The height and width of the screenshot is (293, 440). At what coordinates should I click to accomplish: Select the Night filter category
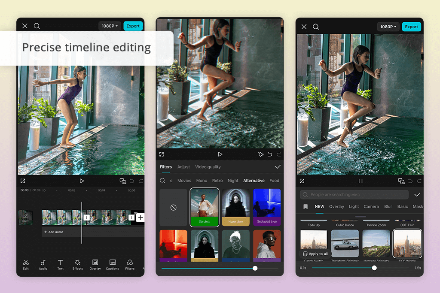point(233,181)
